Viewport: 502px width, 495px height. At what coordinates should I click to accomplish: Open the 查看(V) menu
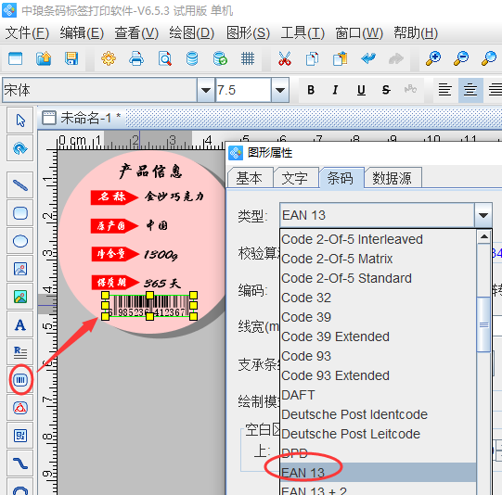coord(136,33)
